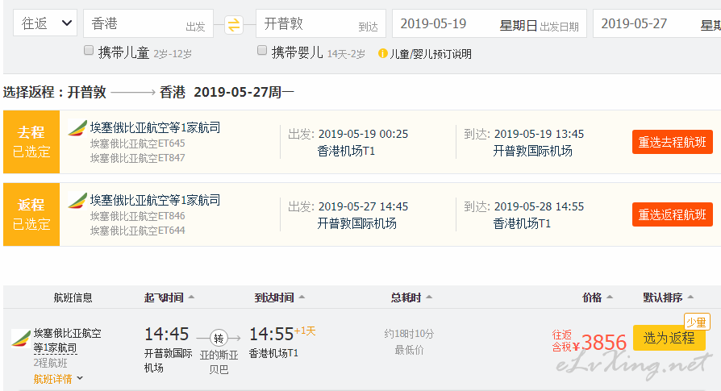The width and height of the screenshot is (721, 391).
Task: Enable the 携带儿童 checkbox
Action: 89,50
